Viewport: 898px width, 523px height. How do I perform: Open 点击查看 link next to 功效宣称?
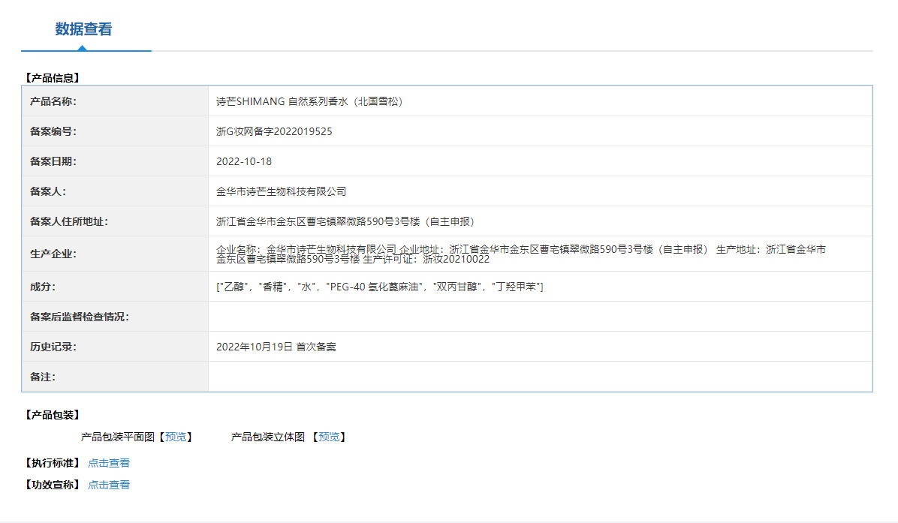109,485
